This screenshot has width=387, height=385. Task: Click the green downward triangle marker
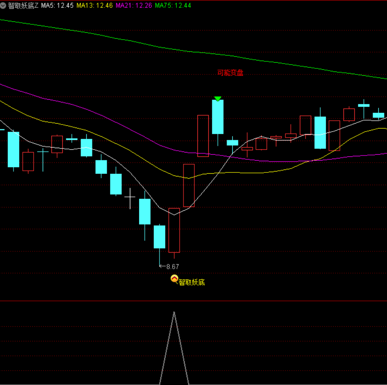(218, 99)
